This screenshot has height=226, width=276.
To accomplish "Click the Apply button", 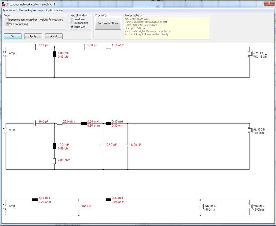I will (x=33, y=36).
